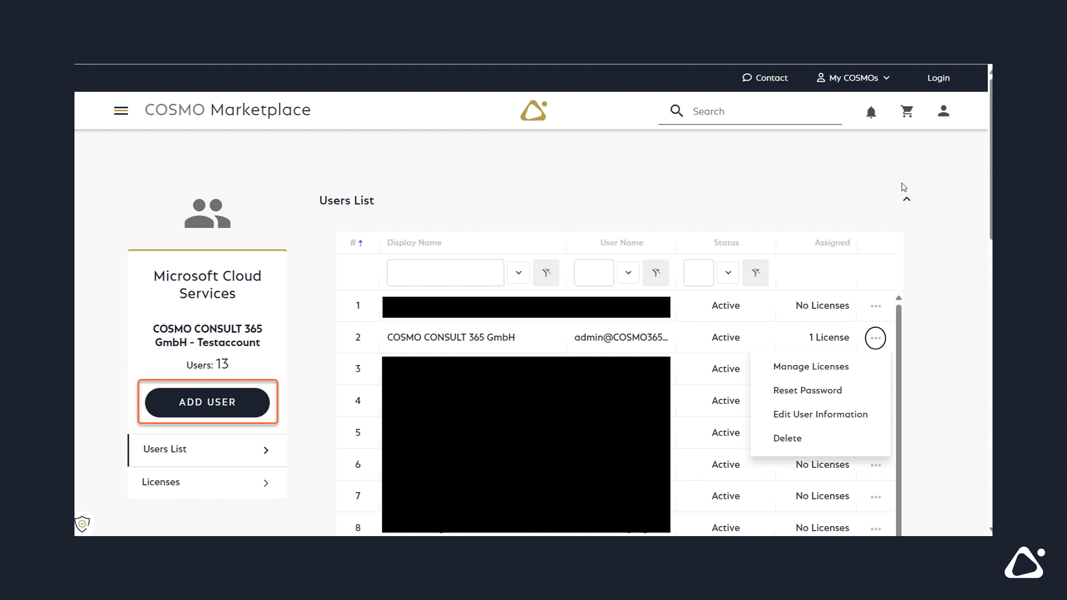Clear the Display Name column filter

tap(546, 273)
